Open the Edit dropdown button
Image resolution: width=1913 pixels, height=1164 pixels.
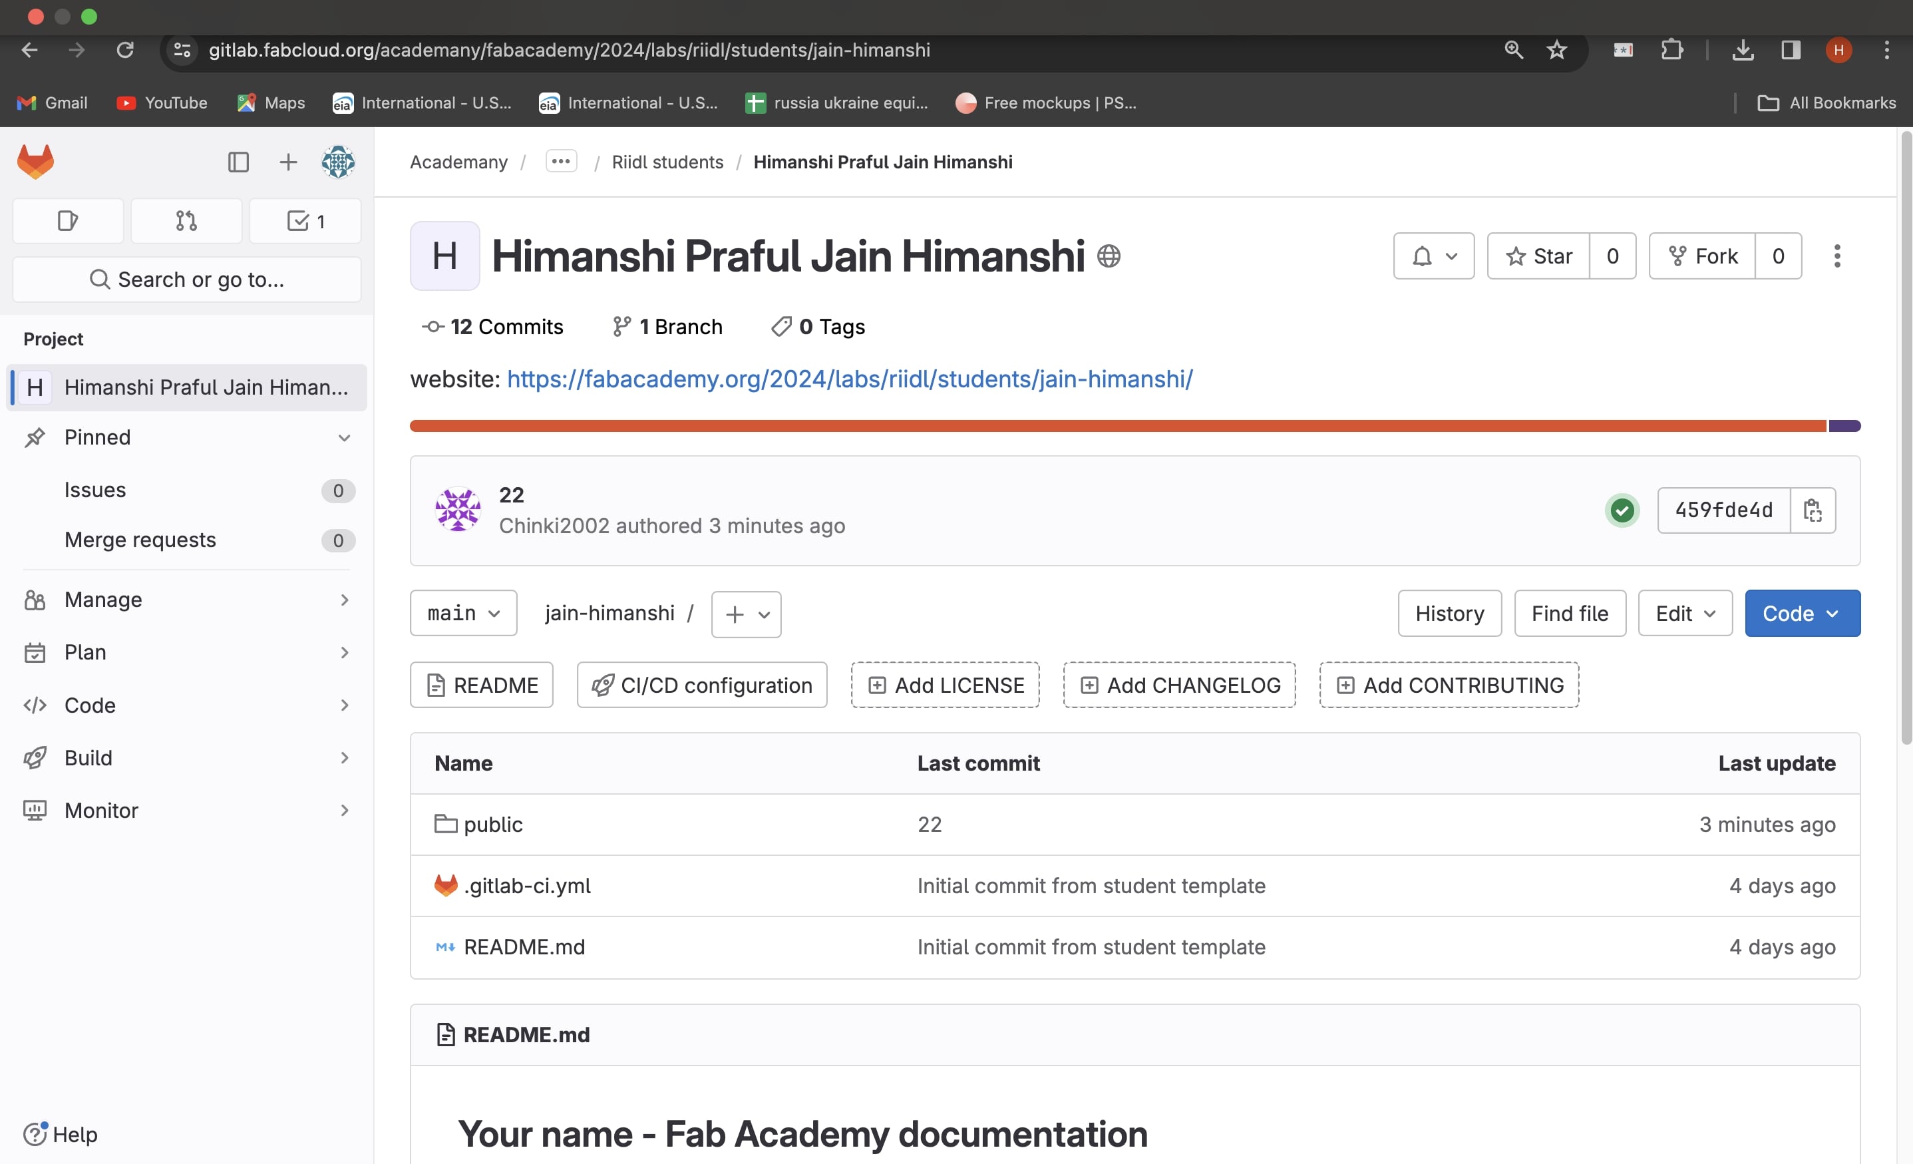pyautogui.click(x=1685, y=614)
